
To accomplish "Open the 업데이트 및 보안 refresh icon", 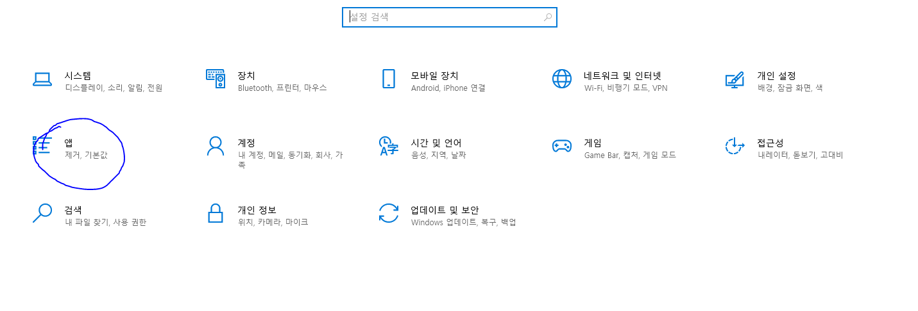I will click(389, 212).
